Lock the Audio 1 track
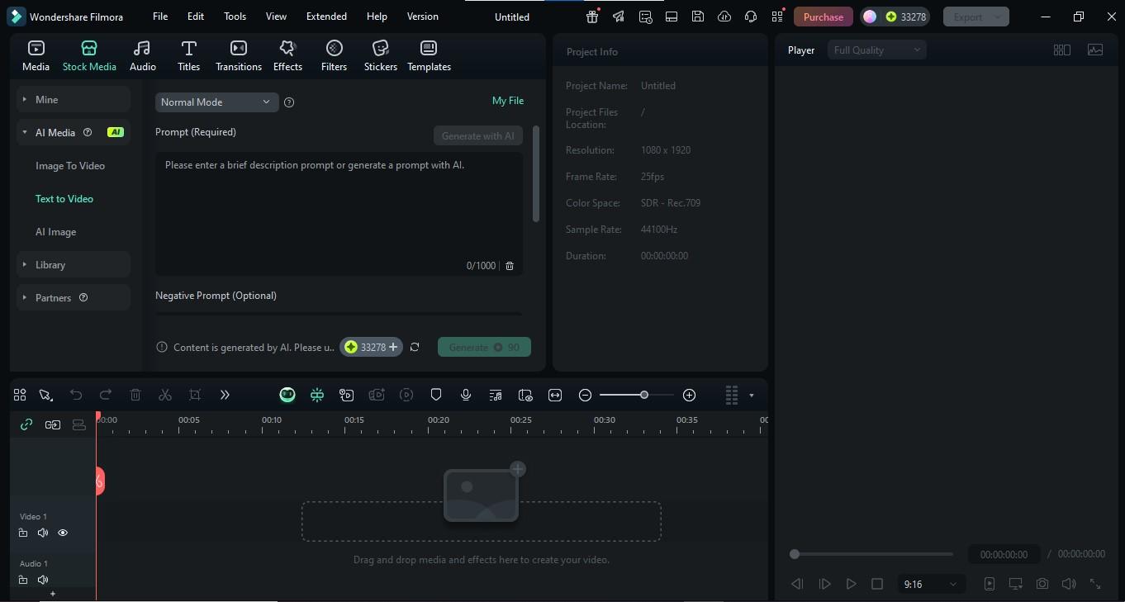 23,580
